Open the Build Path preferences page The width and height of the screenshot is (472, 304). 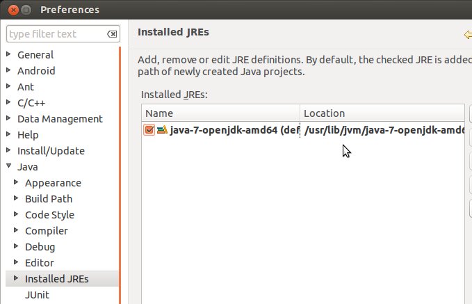tap(49, 199)
